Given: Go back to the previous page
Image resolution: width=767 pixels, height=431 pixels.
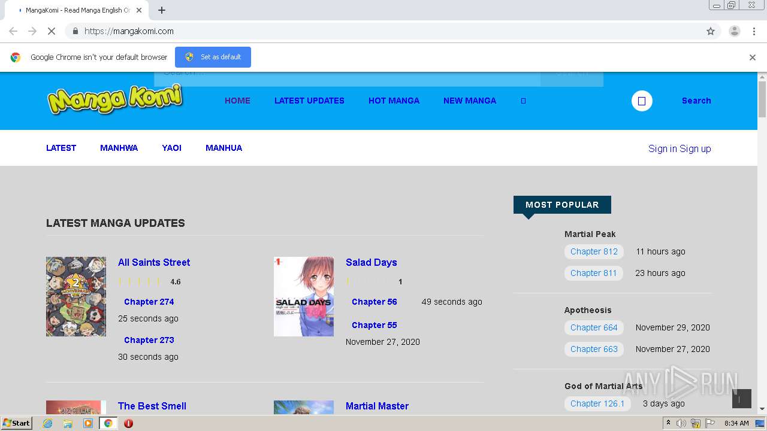Looking at the screenshot, I should [x=13, y=31].
